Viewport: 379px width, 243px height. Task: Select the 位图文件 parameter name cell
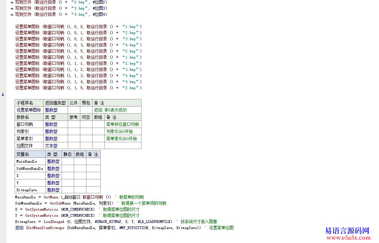pos(29,146)
